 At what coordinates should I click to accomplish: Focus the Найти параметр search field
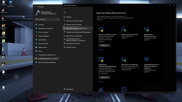click(47, 19)
